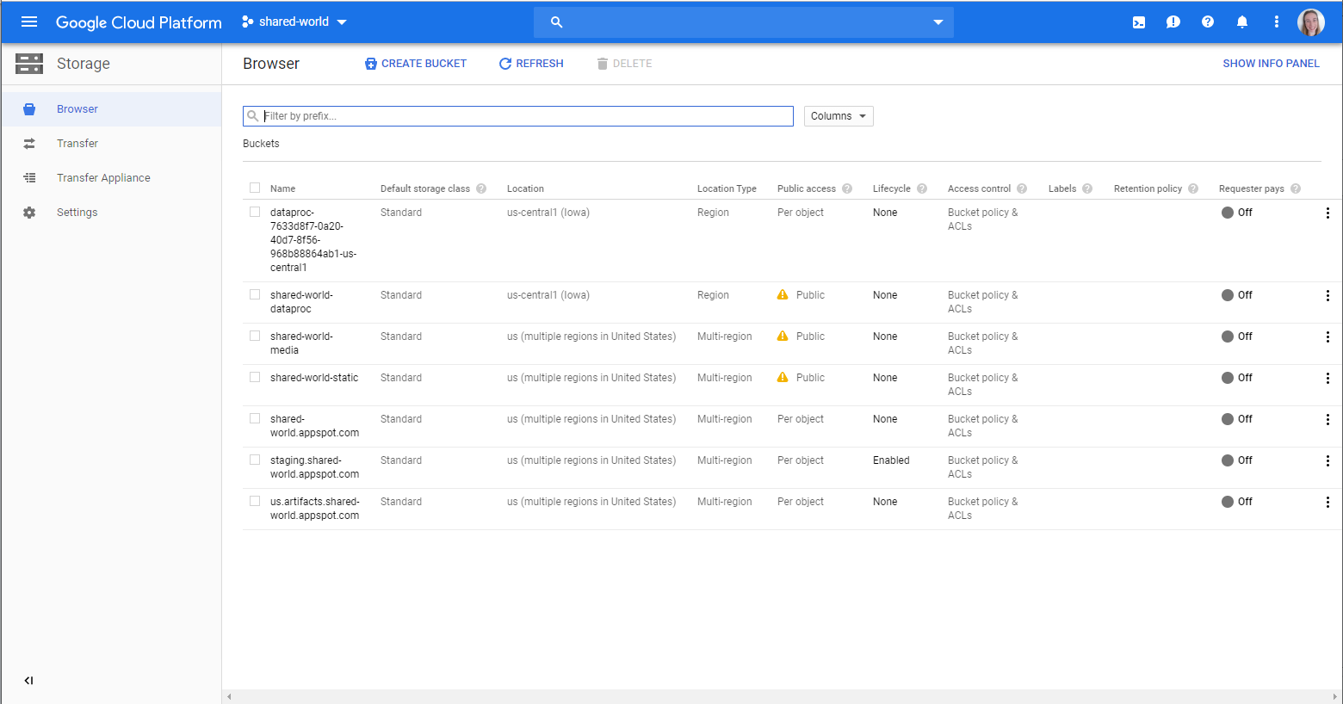Open notifications bell
1343x704 pixels.
pos(1242,22)
